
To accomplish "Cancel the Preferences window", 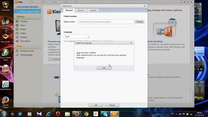I will [112, 105].
